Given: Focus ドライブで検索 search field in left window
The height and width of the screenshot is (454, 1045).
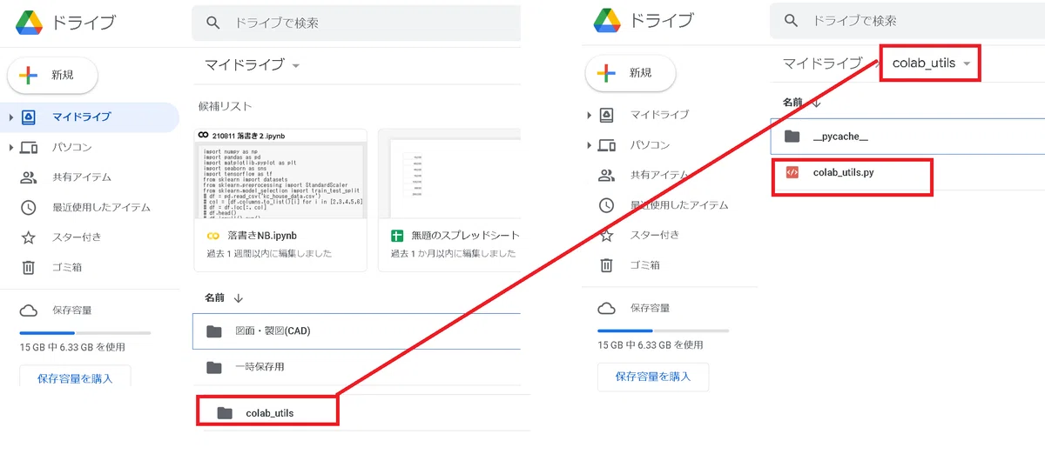Looking at the screenshot, I should tap(356, 23).
